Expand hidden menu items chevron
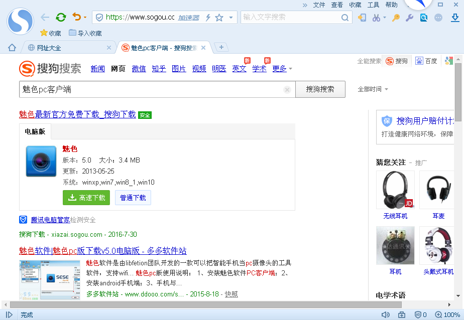Screen dimensions: 464x320 305,5
